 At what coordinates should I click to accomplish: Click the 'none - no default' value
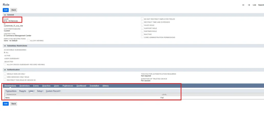[11, 40]
